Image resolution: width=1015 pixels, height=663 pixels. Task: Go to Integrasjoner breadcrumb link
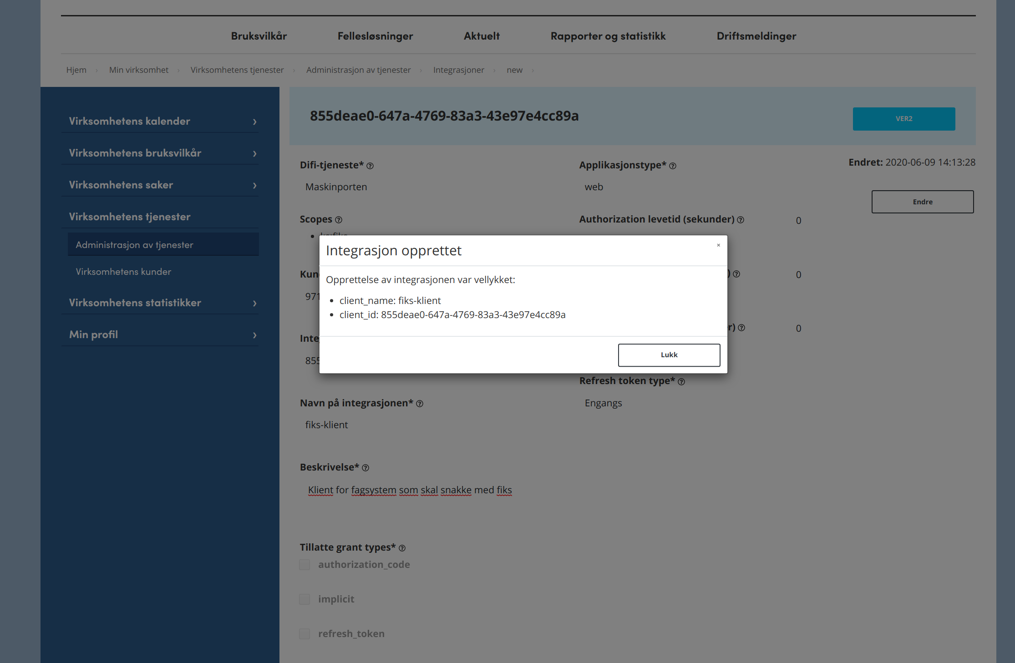pyautogui.click(x=458, y=70)
